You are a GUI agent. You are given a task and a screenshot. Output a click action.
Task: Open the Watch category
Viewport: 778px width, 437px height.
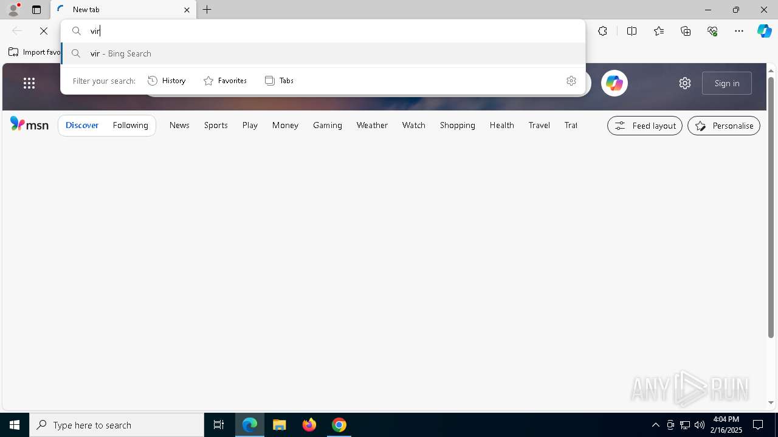point(414,125)
